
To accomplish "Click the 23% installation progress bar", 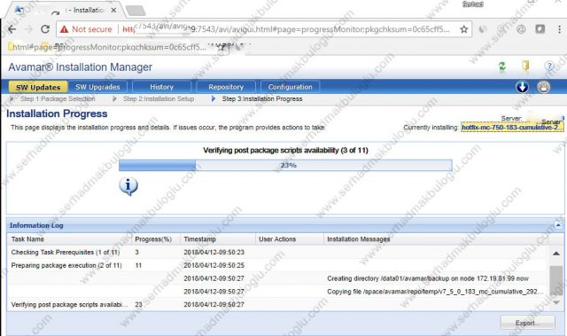I will [285, 165].
